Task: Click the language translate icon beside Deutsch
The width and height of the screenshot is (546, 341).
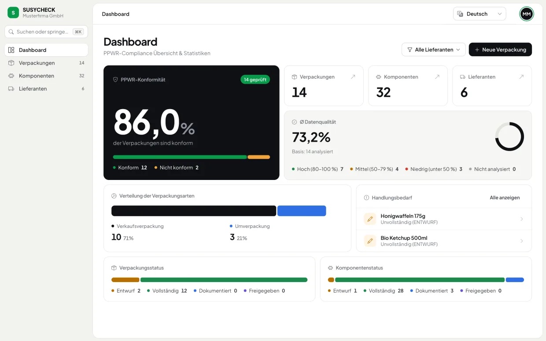Action: click(x=461, y=14)
